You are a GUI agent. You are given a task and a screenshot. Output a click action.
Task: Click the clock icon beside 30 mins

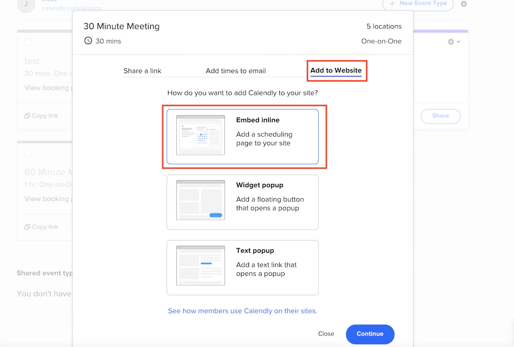(88, 41)
